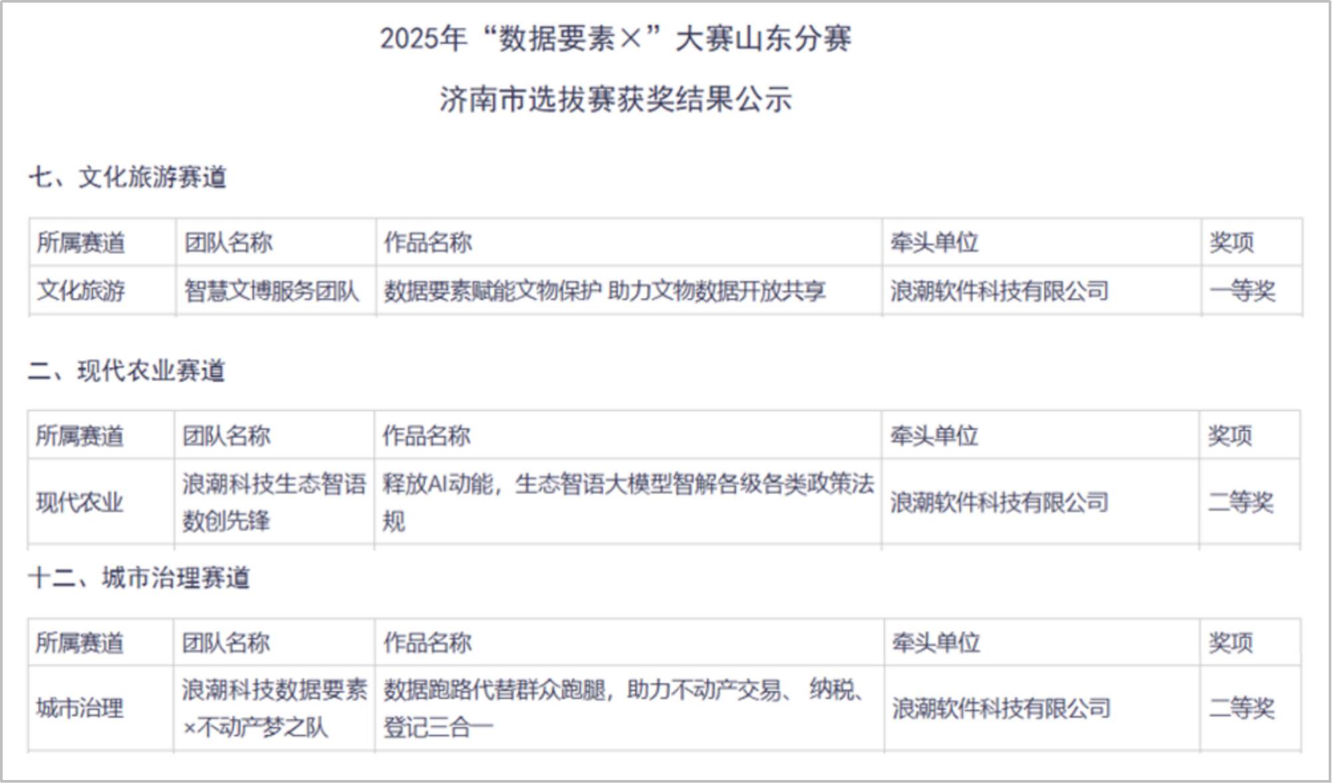The height and width of the screenshot is (784, 1334).
Task: Click the section heading '七、文化旅游赛道'
Action: [128, 177]
